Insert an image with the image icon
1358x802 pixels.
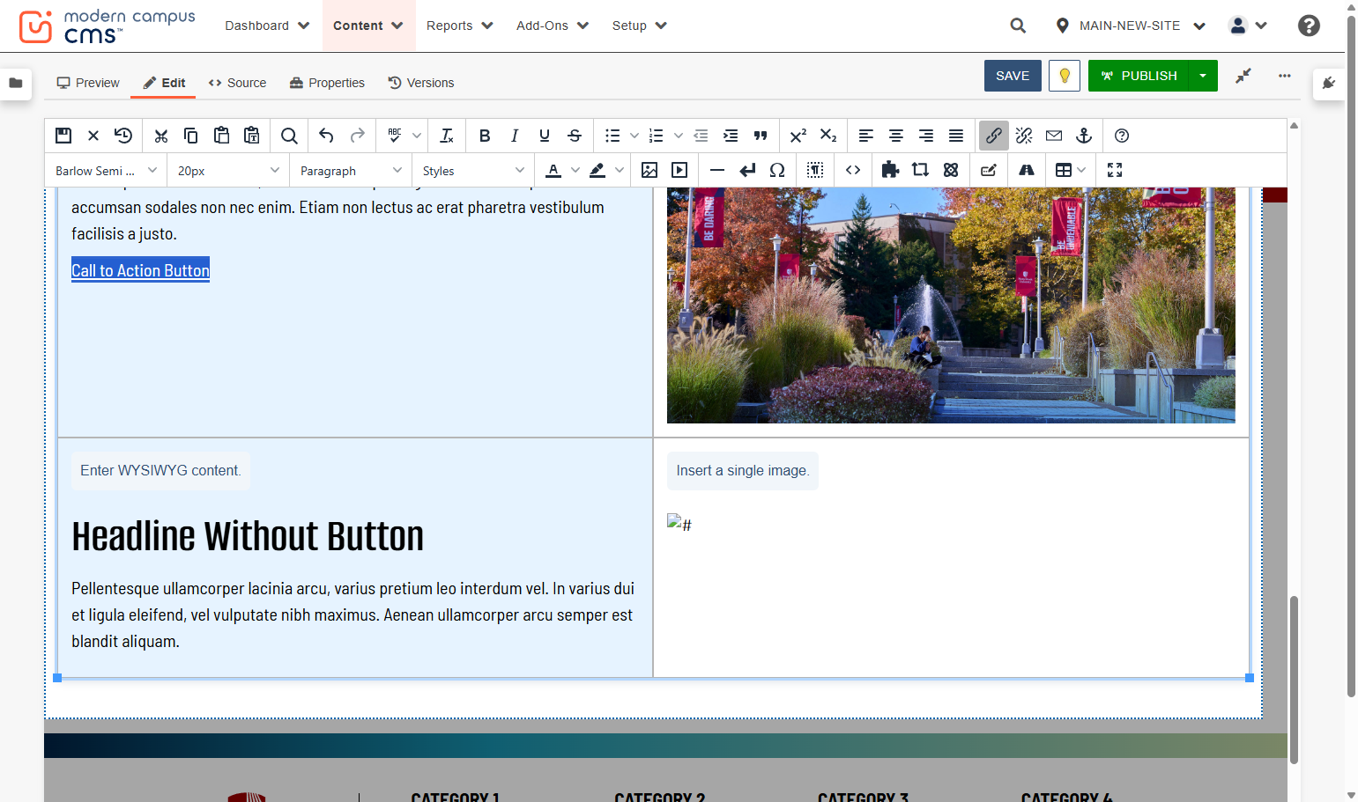click(649, 170)
